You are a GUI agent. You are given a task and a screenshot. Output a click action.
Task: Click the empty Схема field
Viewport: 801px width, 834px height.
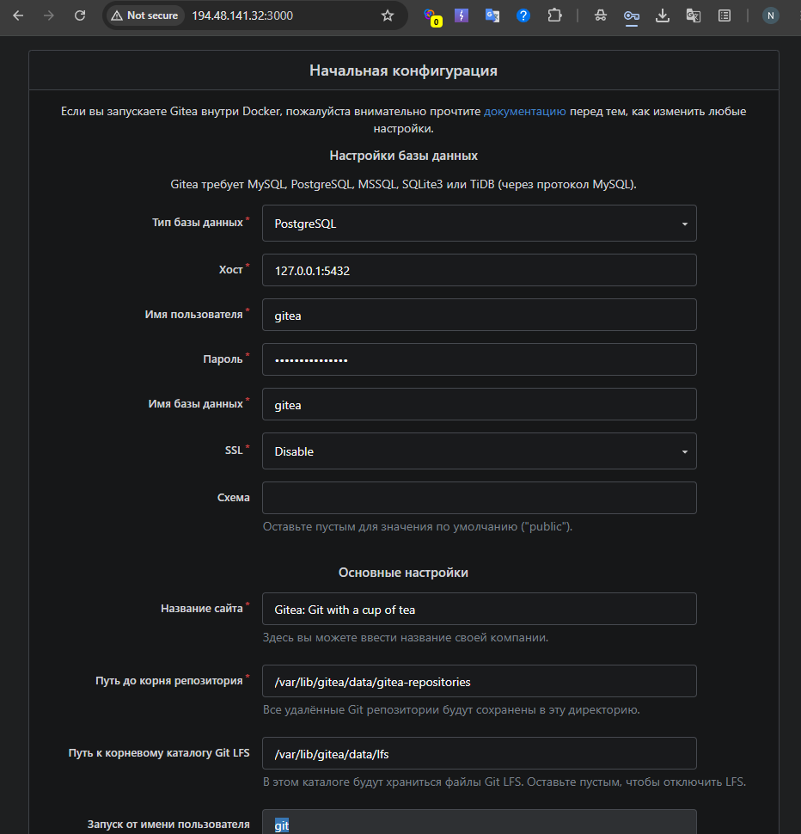click(x=480, y=498)
